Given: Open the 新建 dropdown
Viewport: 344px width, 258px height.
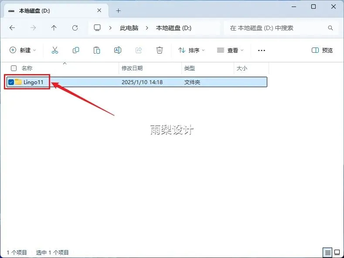Looking at the screenshot, I should pyautogui.click(x=23, y=50).
